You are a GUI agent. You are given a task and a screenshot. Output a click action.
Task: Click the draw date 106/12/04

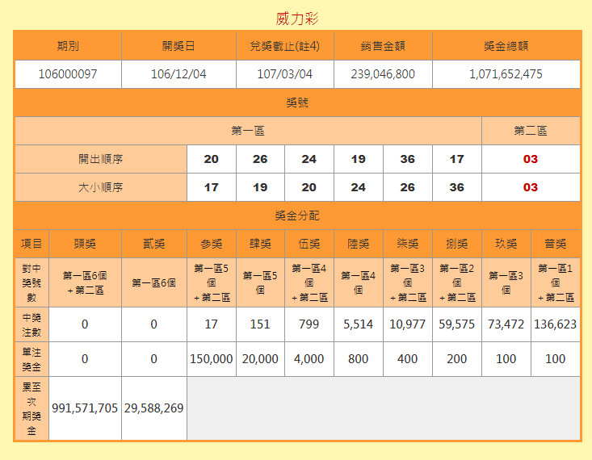pos(178,74)
